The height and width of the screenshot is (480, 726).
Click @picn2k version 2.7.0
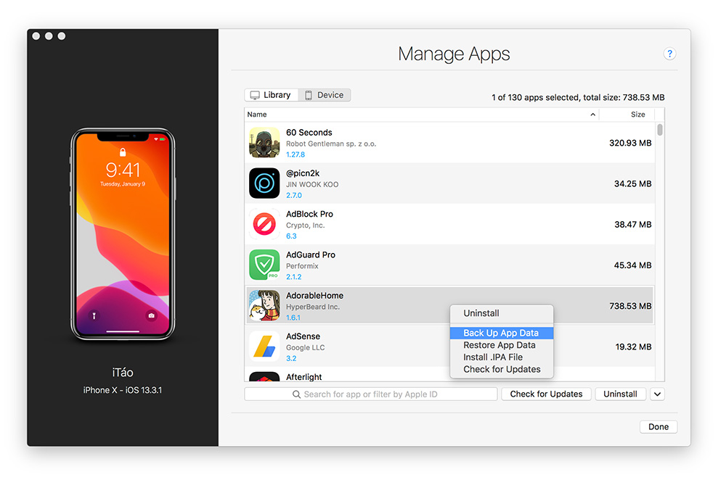[293, 195]
